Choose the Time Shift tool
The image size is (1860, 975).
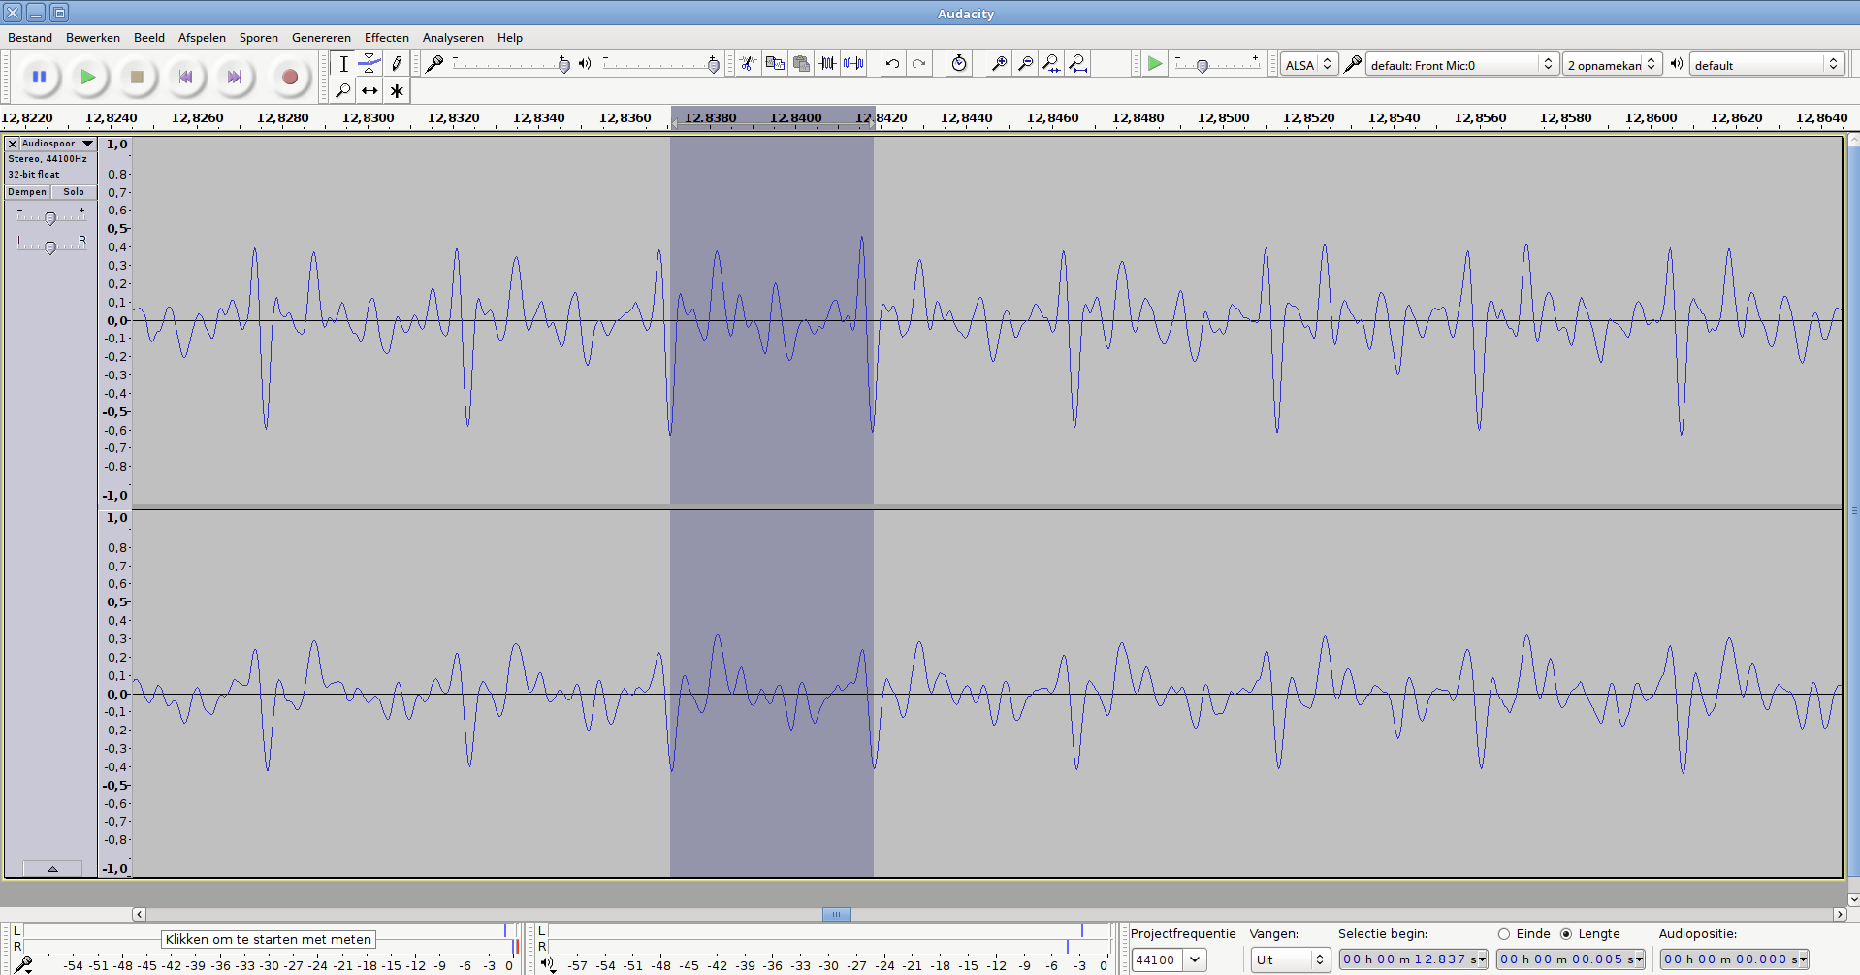(369, 91)
